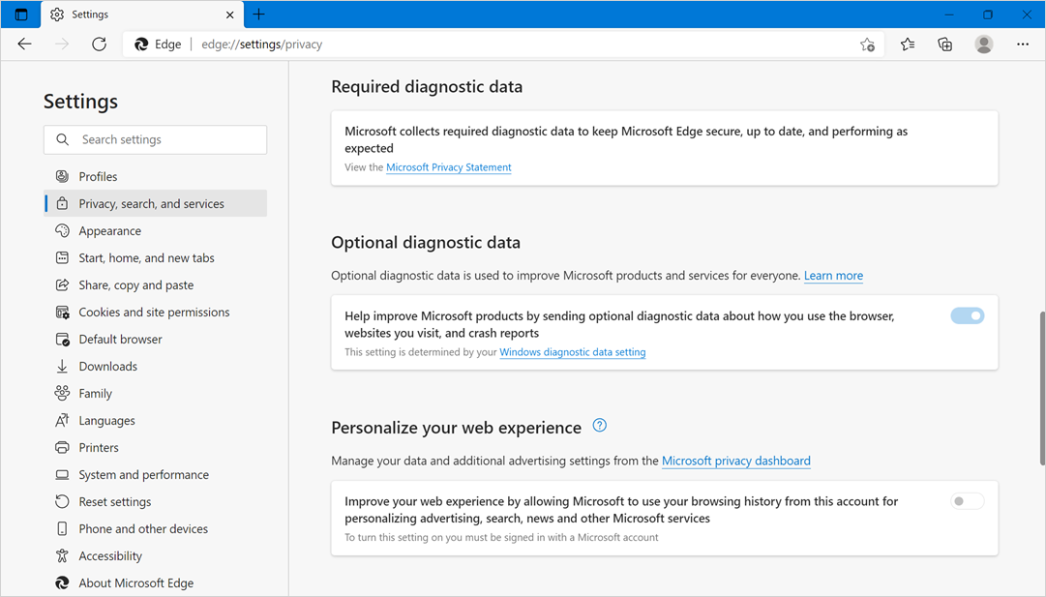Open the Settings and more ellipsis menu
The width and height of the screenshot is (1046, 597).
[1022, 45]
